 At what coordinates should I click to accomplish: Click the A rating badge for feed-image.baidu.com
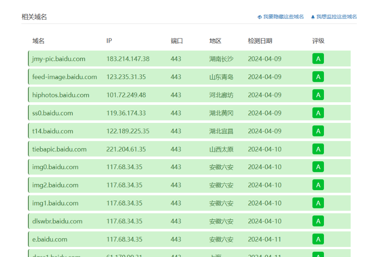pyautogui.click(x=318, y=77)
